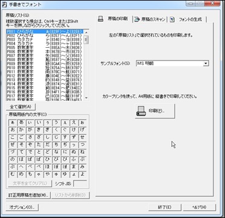Click the シフトJIS input field
This screenshot has width=225, height=218.
point(80,183)
